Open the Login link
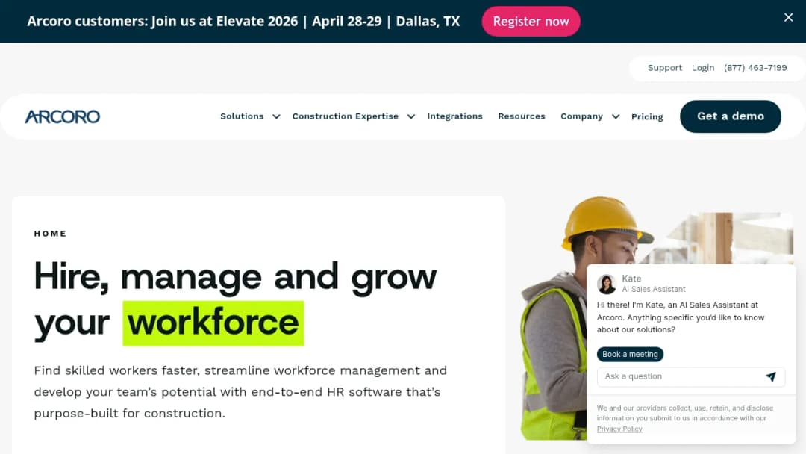The width and height of the screenshot is (806, 454). pyautogui.click(x=703, y=68)
